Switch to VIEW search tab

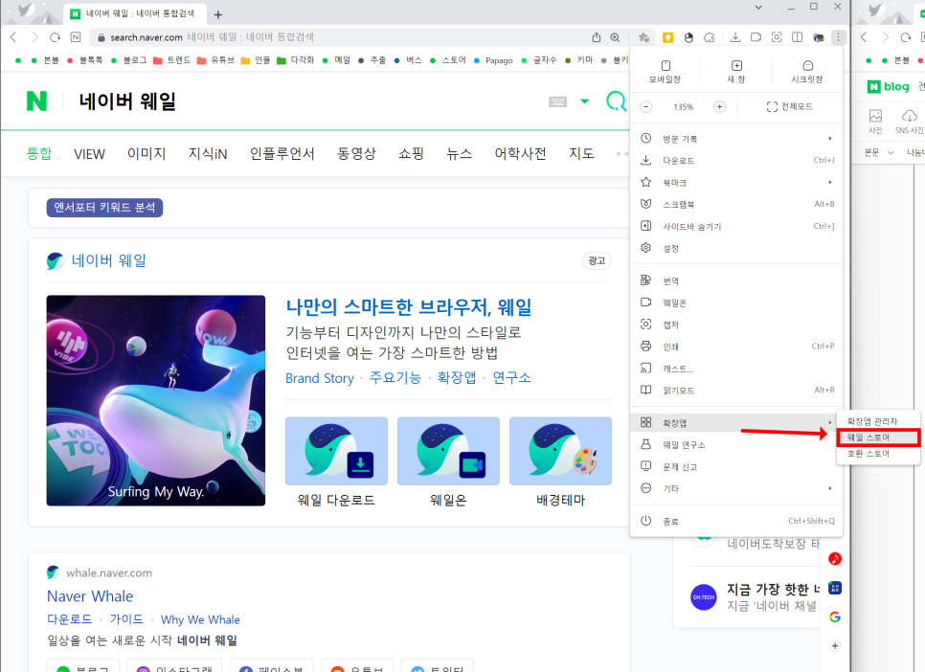click(89, 154)
